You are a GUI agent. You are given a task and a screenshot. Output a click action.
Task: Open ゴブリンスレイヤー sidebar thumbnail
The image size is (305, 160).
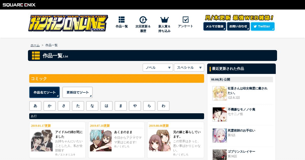(x=220, y=155)
